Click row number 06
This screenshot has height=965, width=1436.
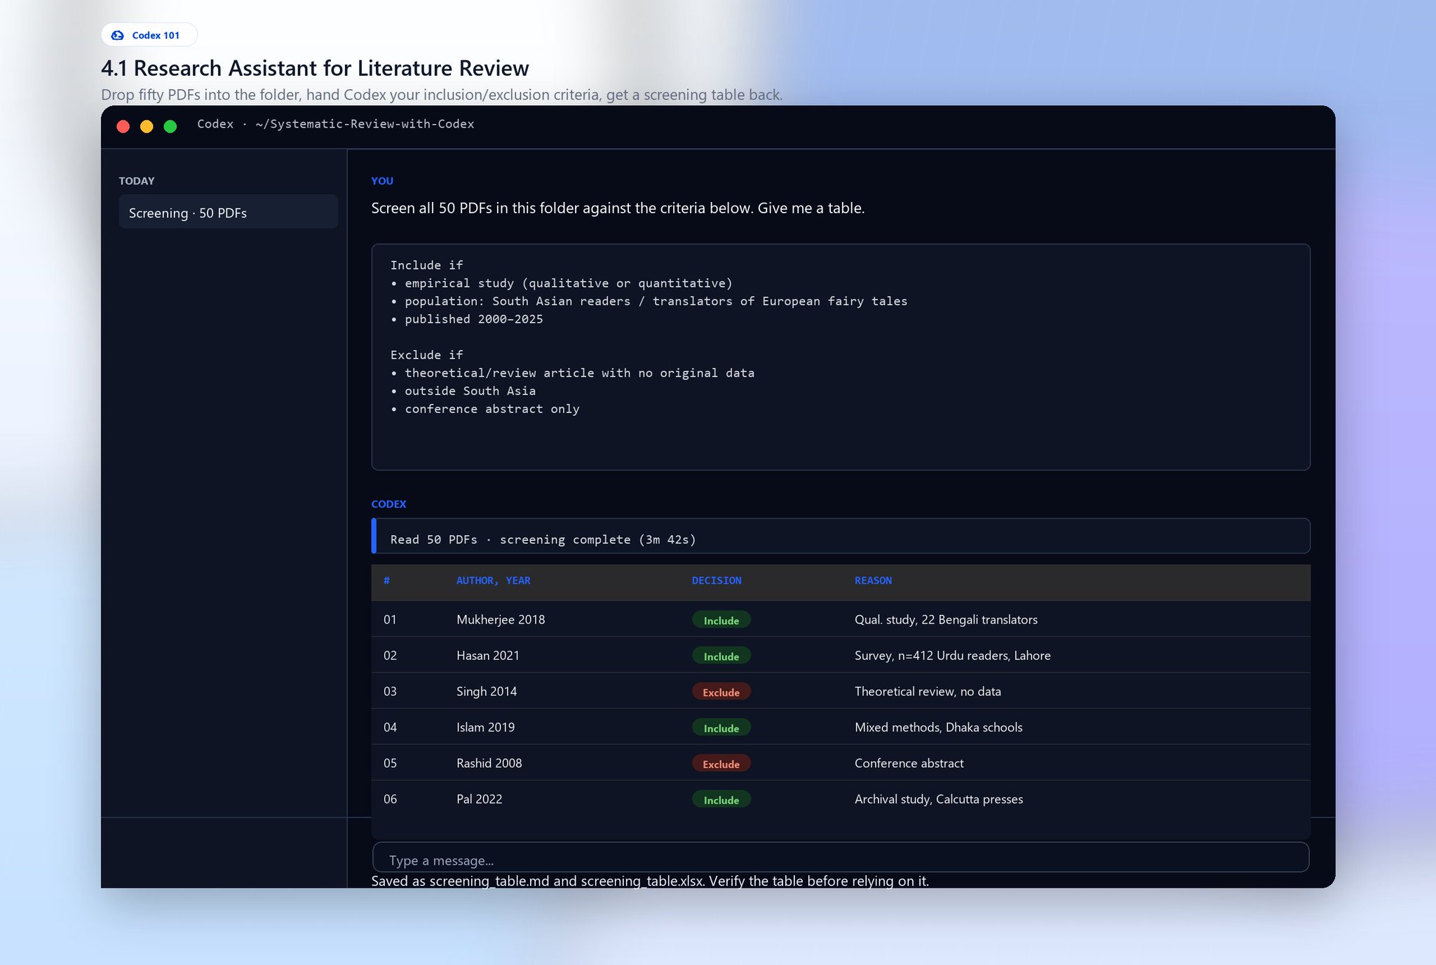point(390,799)
